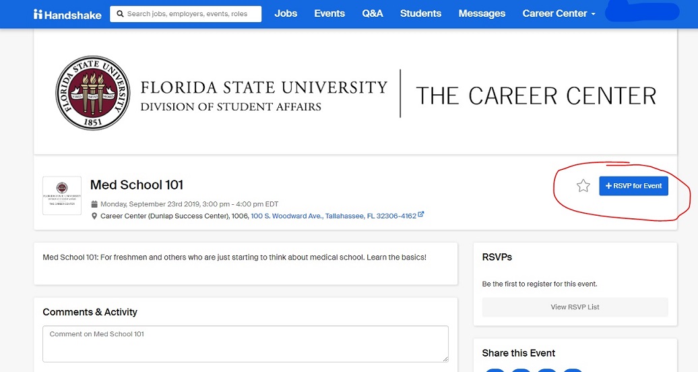Image resolution: width=698 pixels, height=372 pixels.
Task: Open Messages
Action: pyautogui.click(x=482, y=13)
